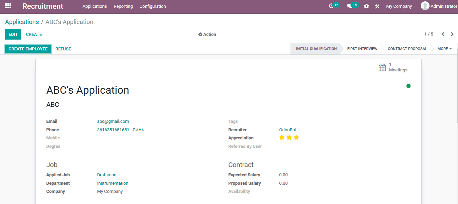
Task: Open the Action menu
Action: pos(207,34)
